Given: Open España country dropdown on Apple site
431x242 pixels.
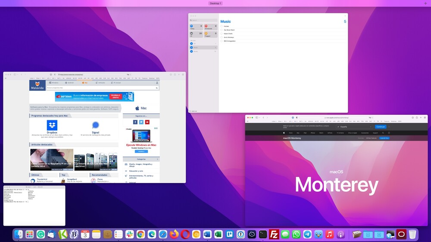Looking at the screenshot, I should (354, 127).
